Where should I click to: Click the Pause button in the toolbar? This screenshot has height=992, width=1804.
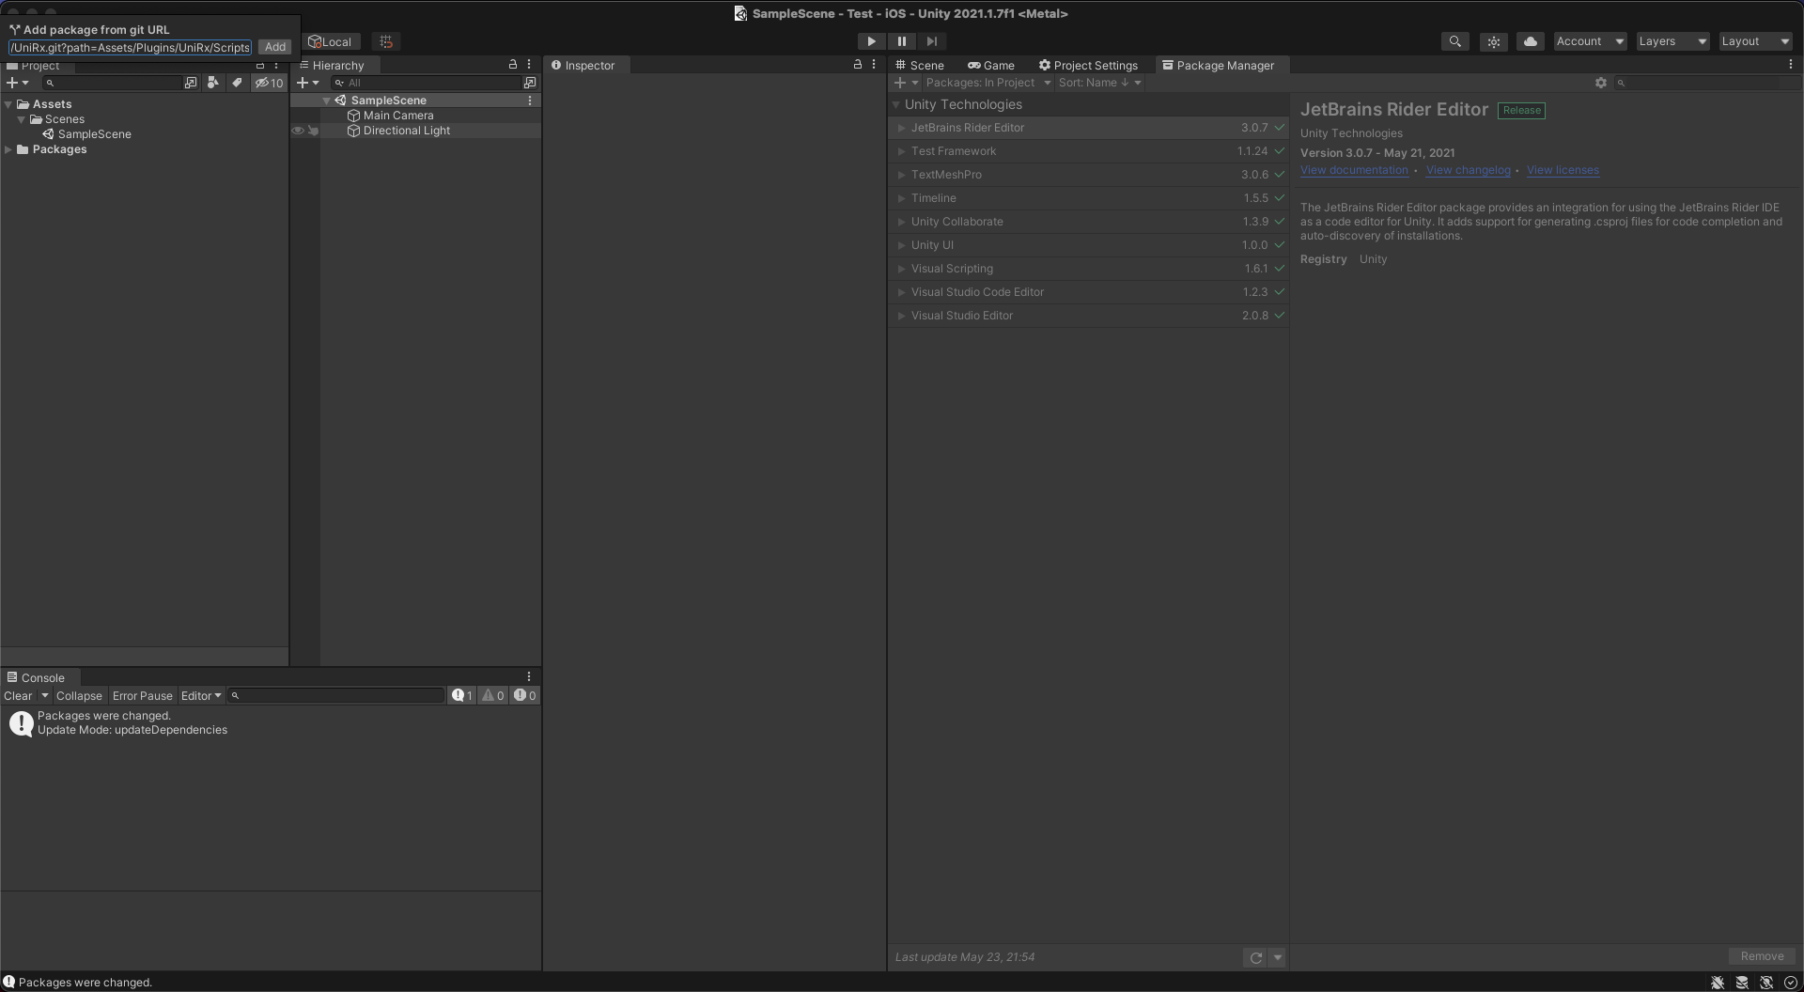(901, 41)
